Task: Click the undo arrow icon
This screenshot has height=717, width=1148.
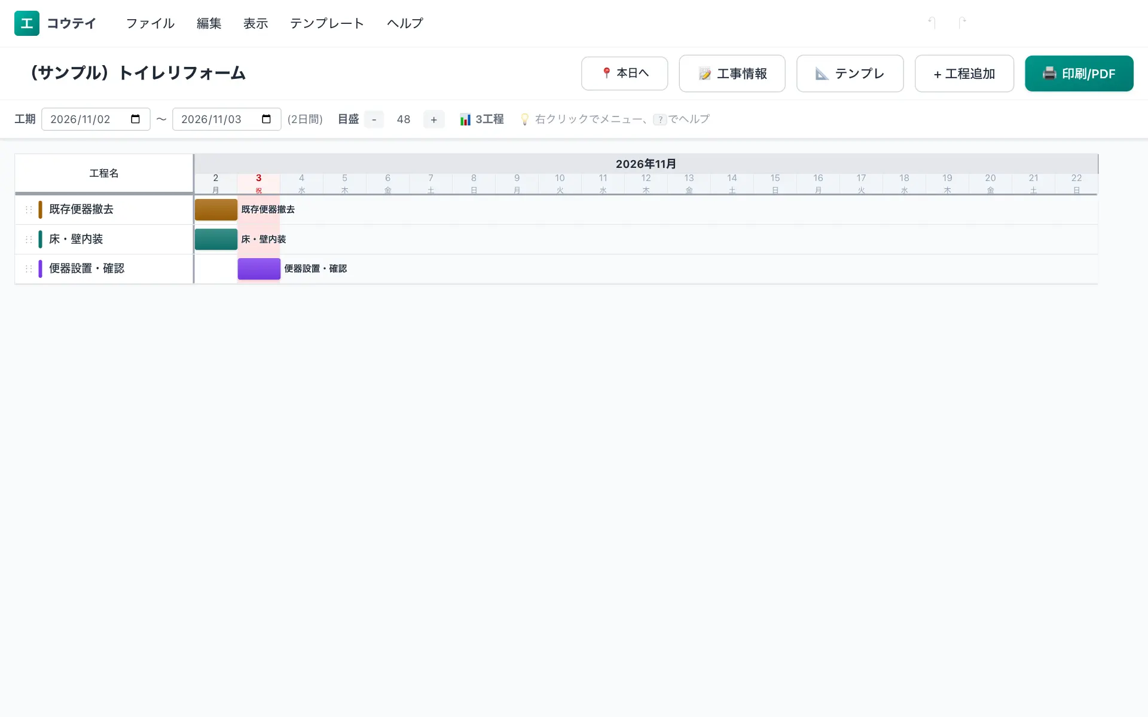Action: 932,23
